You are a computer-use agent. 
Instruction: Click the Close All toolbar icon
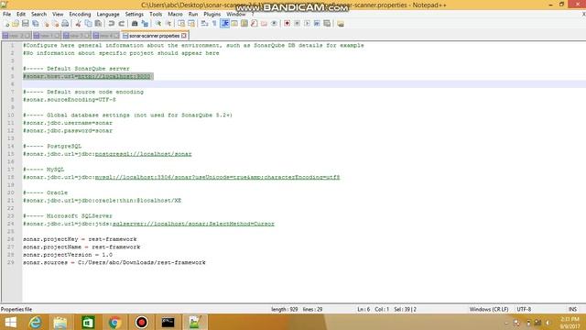55,24
